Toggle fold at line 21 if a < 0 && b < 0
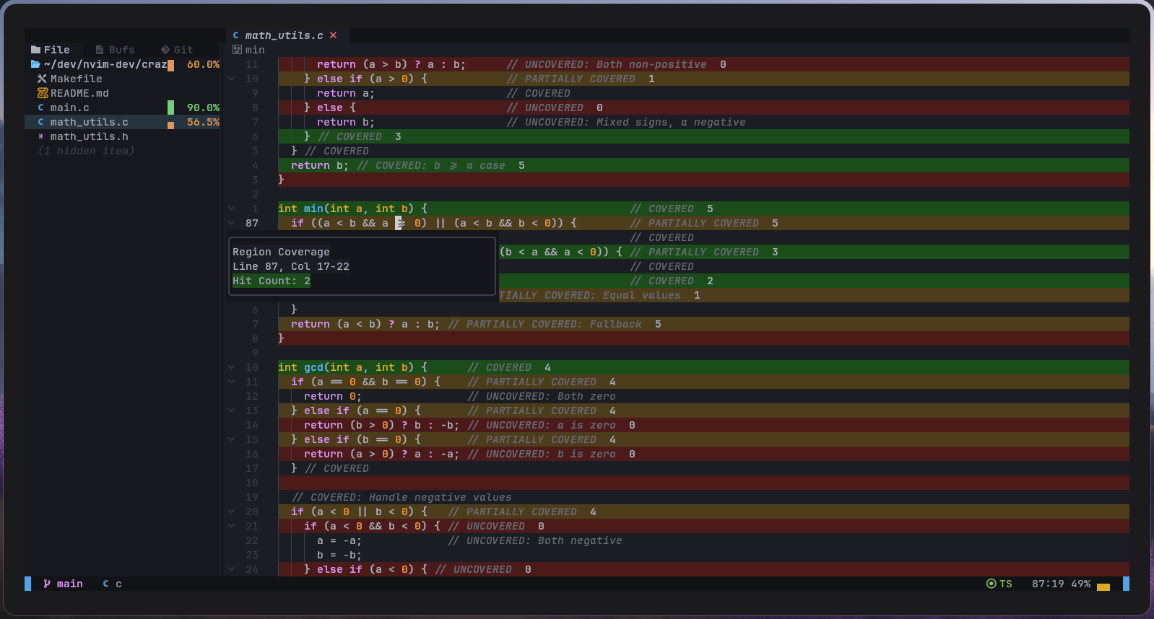This screenshot has width=1154, height=619. click(231, 526)
